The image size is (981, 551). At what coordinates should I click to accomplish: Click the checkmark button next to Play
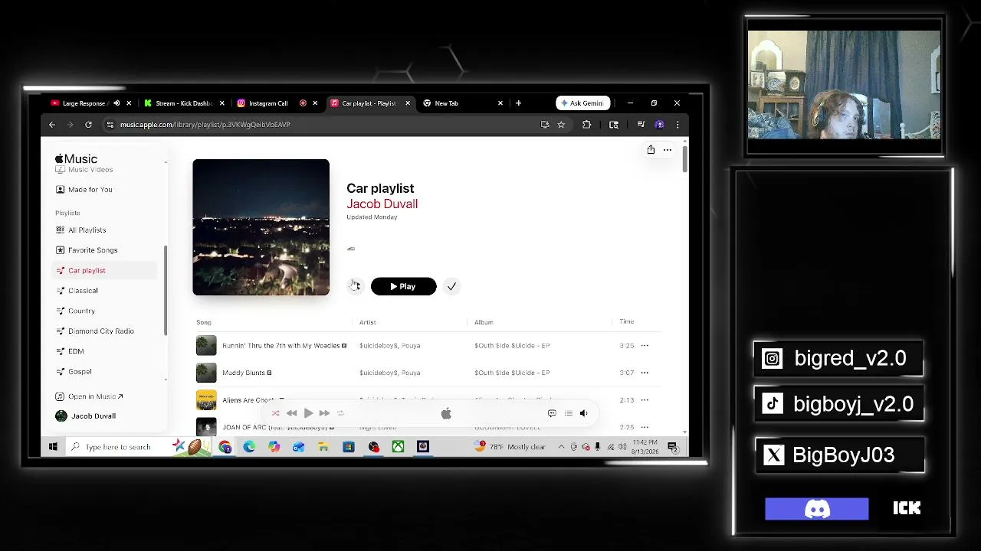pos(451,286)
